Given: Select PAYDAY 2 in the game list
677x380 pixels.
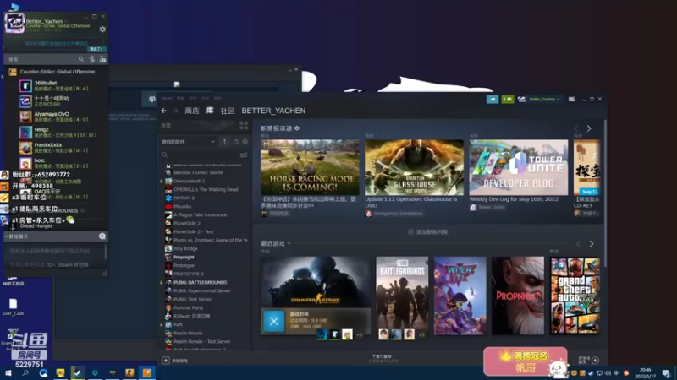Looking at the screenshot, I should tap(184, 198).
